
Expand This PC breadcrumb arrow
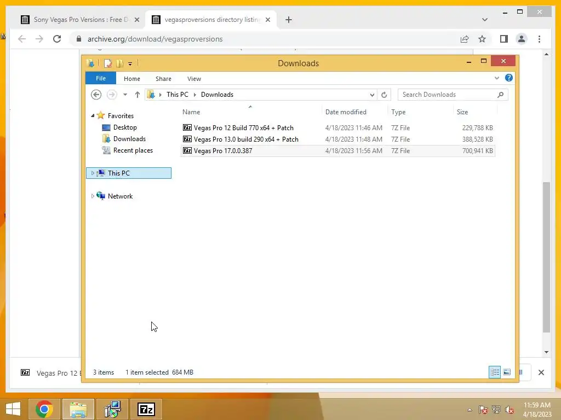pos(194,95)
